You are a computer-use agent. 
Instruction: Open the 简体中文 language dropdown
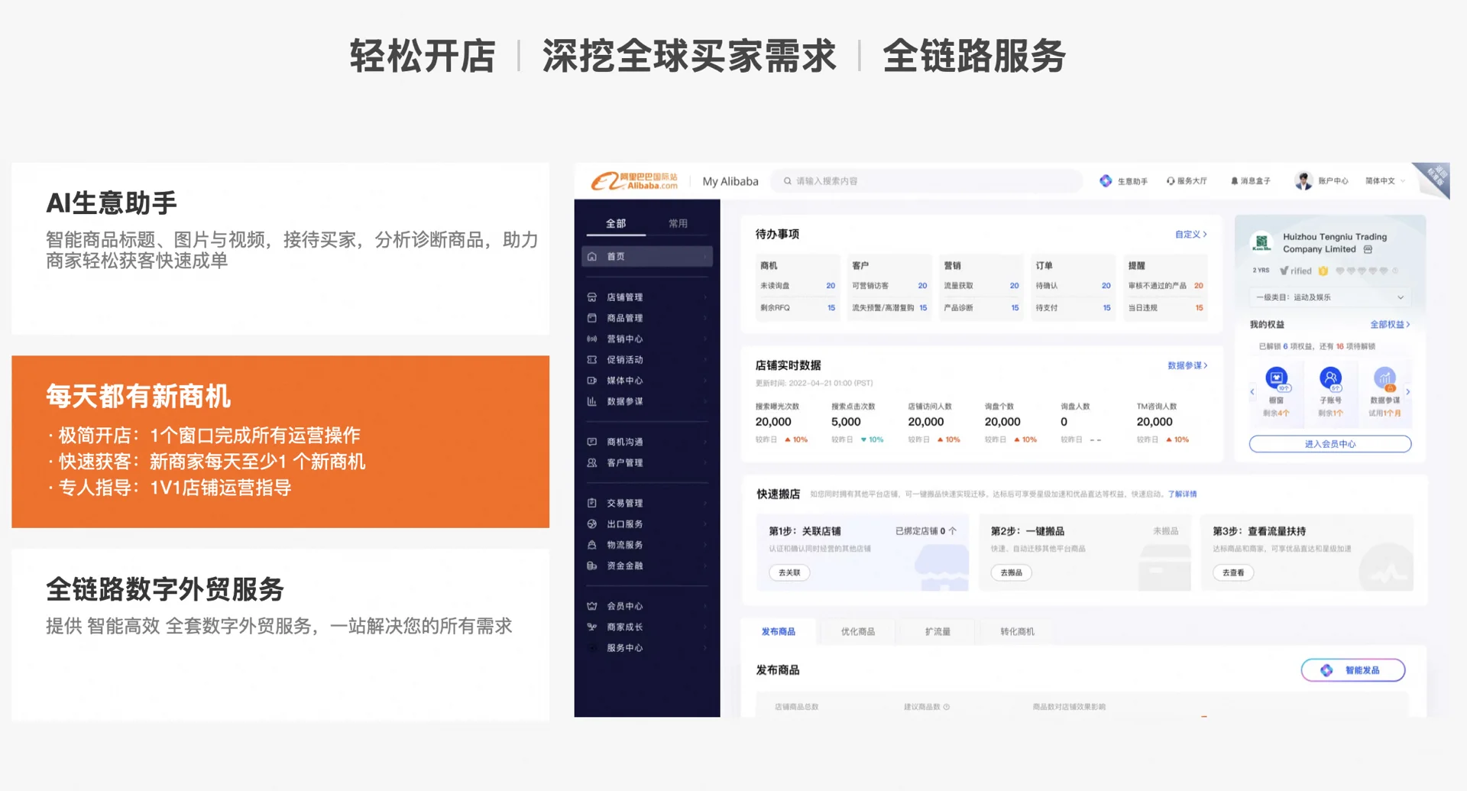(1385, 181)
